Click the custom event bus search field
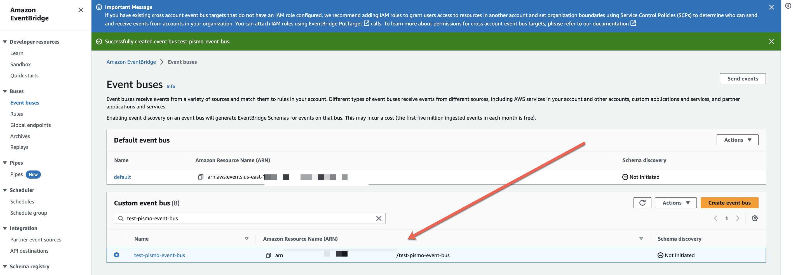Screen dimensions: 793x275 249,218
